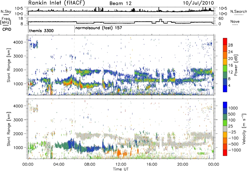Image resolution: width=247 pixels, height=171 pixels.
Task: Click the 16:00 time tick label
Action: pos(152,165)
